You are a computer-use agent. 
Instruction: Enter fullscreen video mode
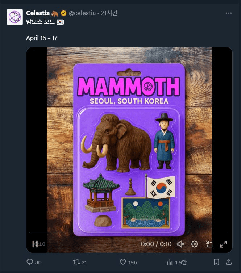[x=223, y=244]
